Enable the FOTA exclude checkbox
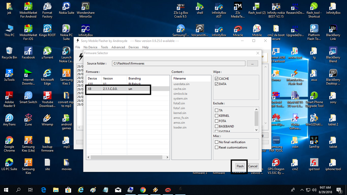The image size is (347, 195). [217, 121]
